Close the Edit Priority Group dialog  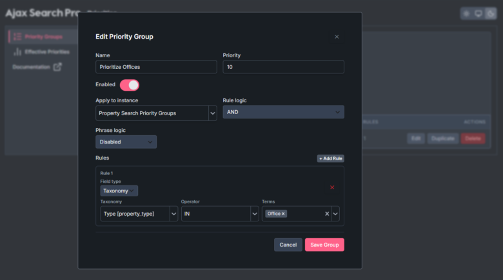coord(337,37)
